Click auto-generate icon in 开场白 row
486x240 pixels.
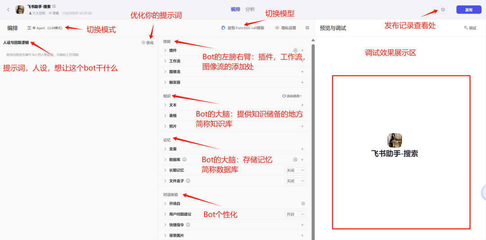click(x=303, y=204)
